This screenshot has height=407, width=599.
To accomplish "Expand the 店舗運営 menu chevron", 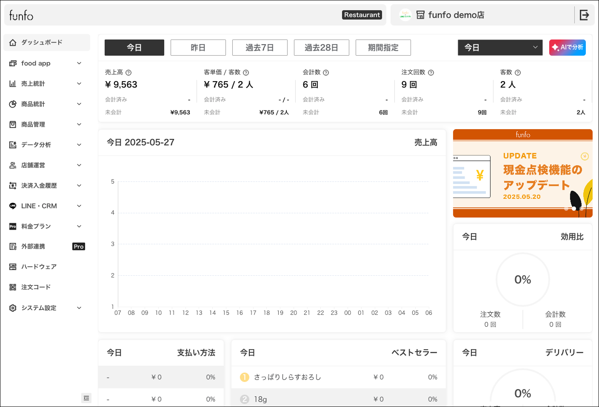I will click(x=79, y=165).
